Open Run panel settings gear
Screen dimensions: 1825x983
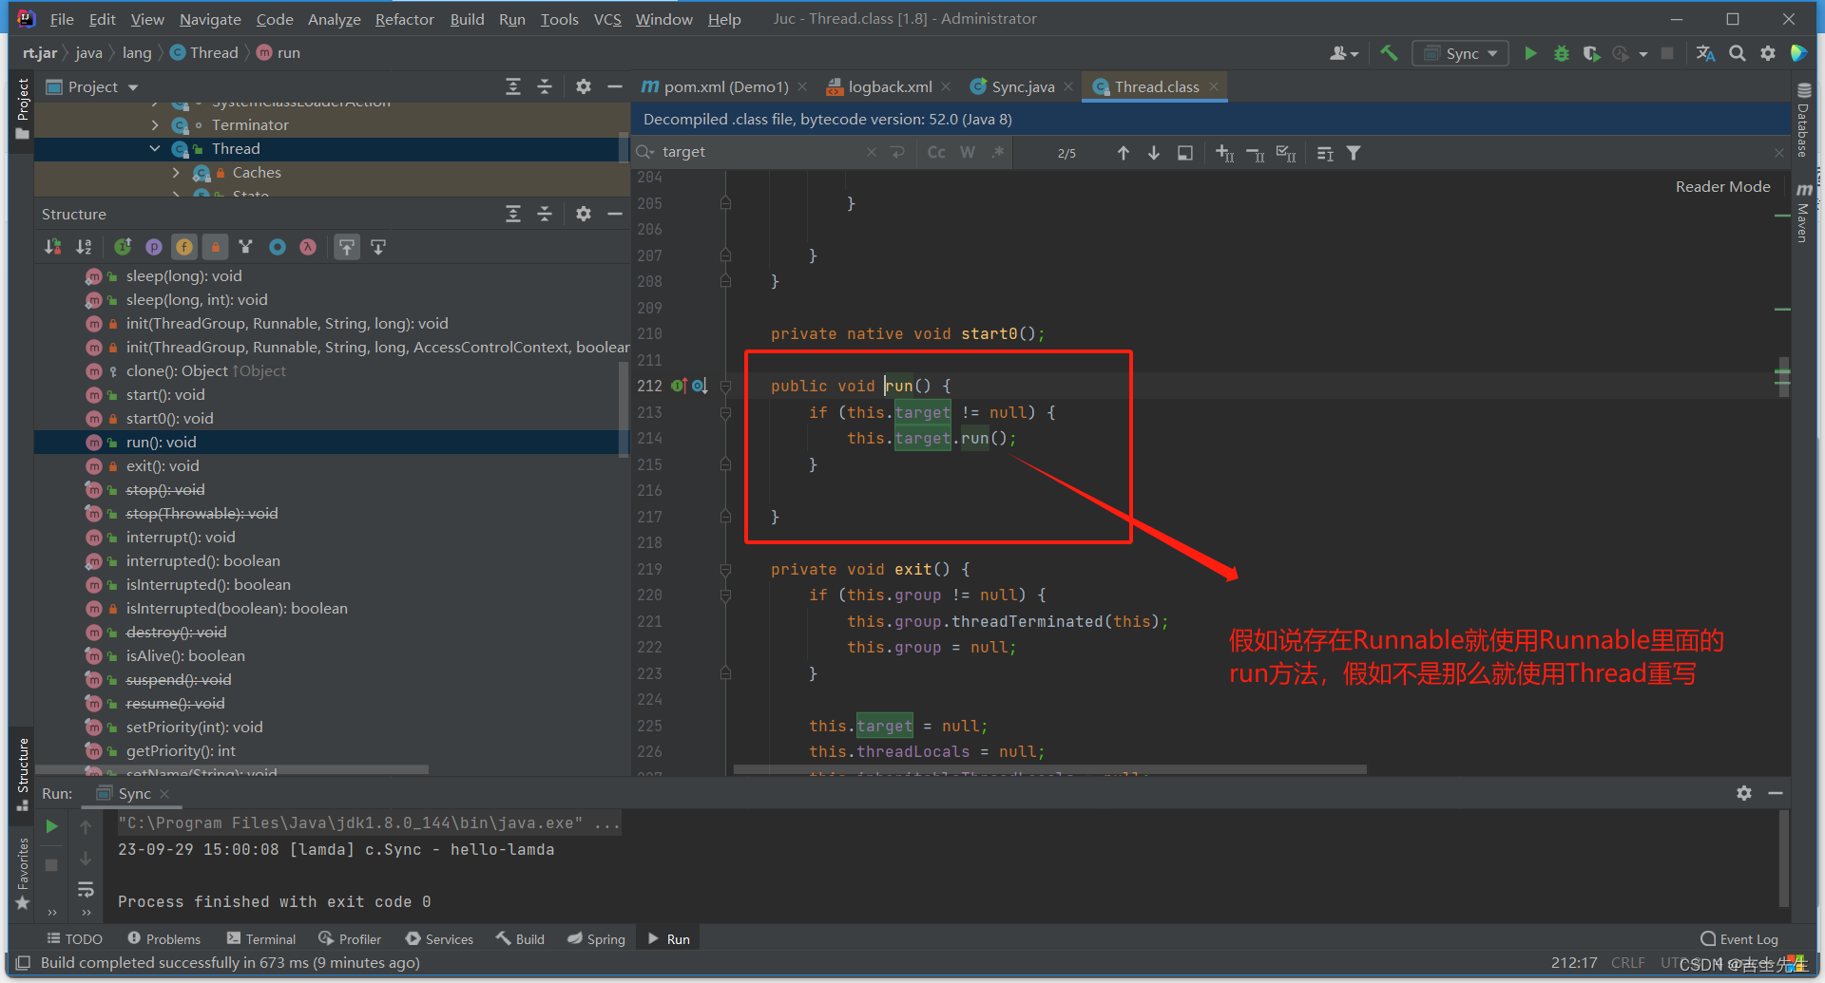1744,793
